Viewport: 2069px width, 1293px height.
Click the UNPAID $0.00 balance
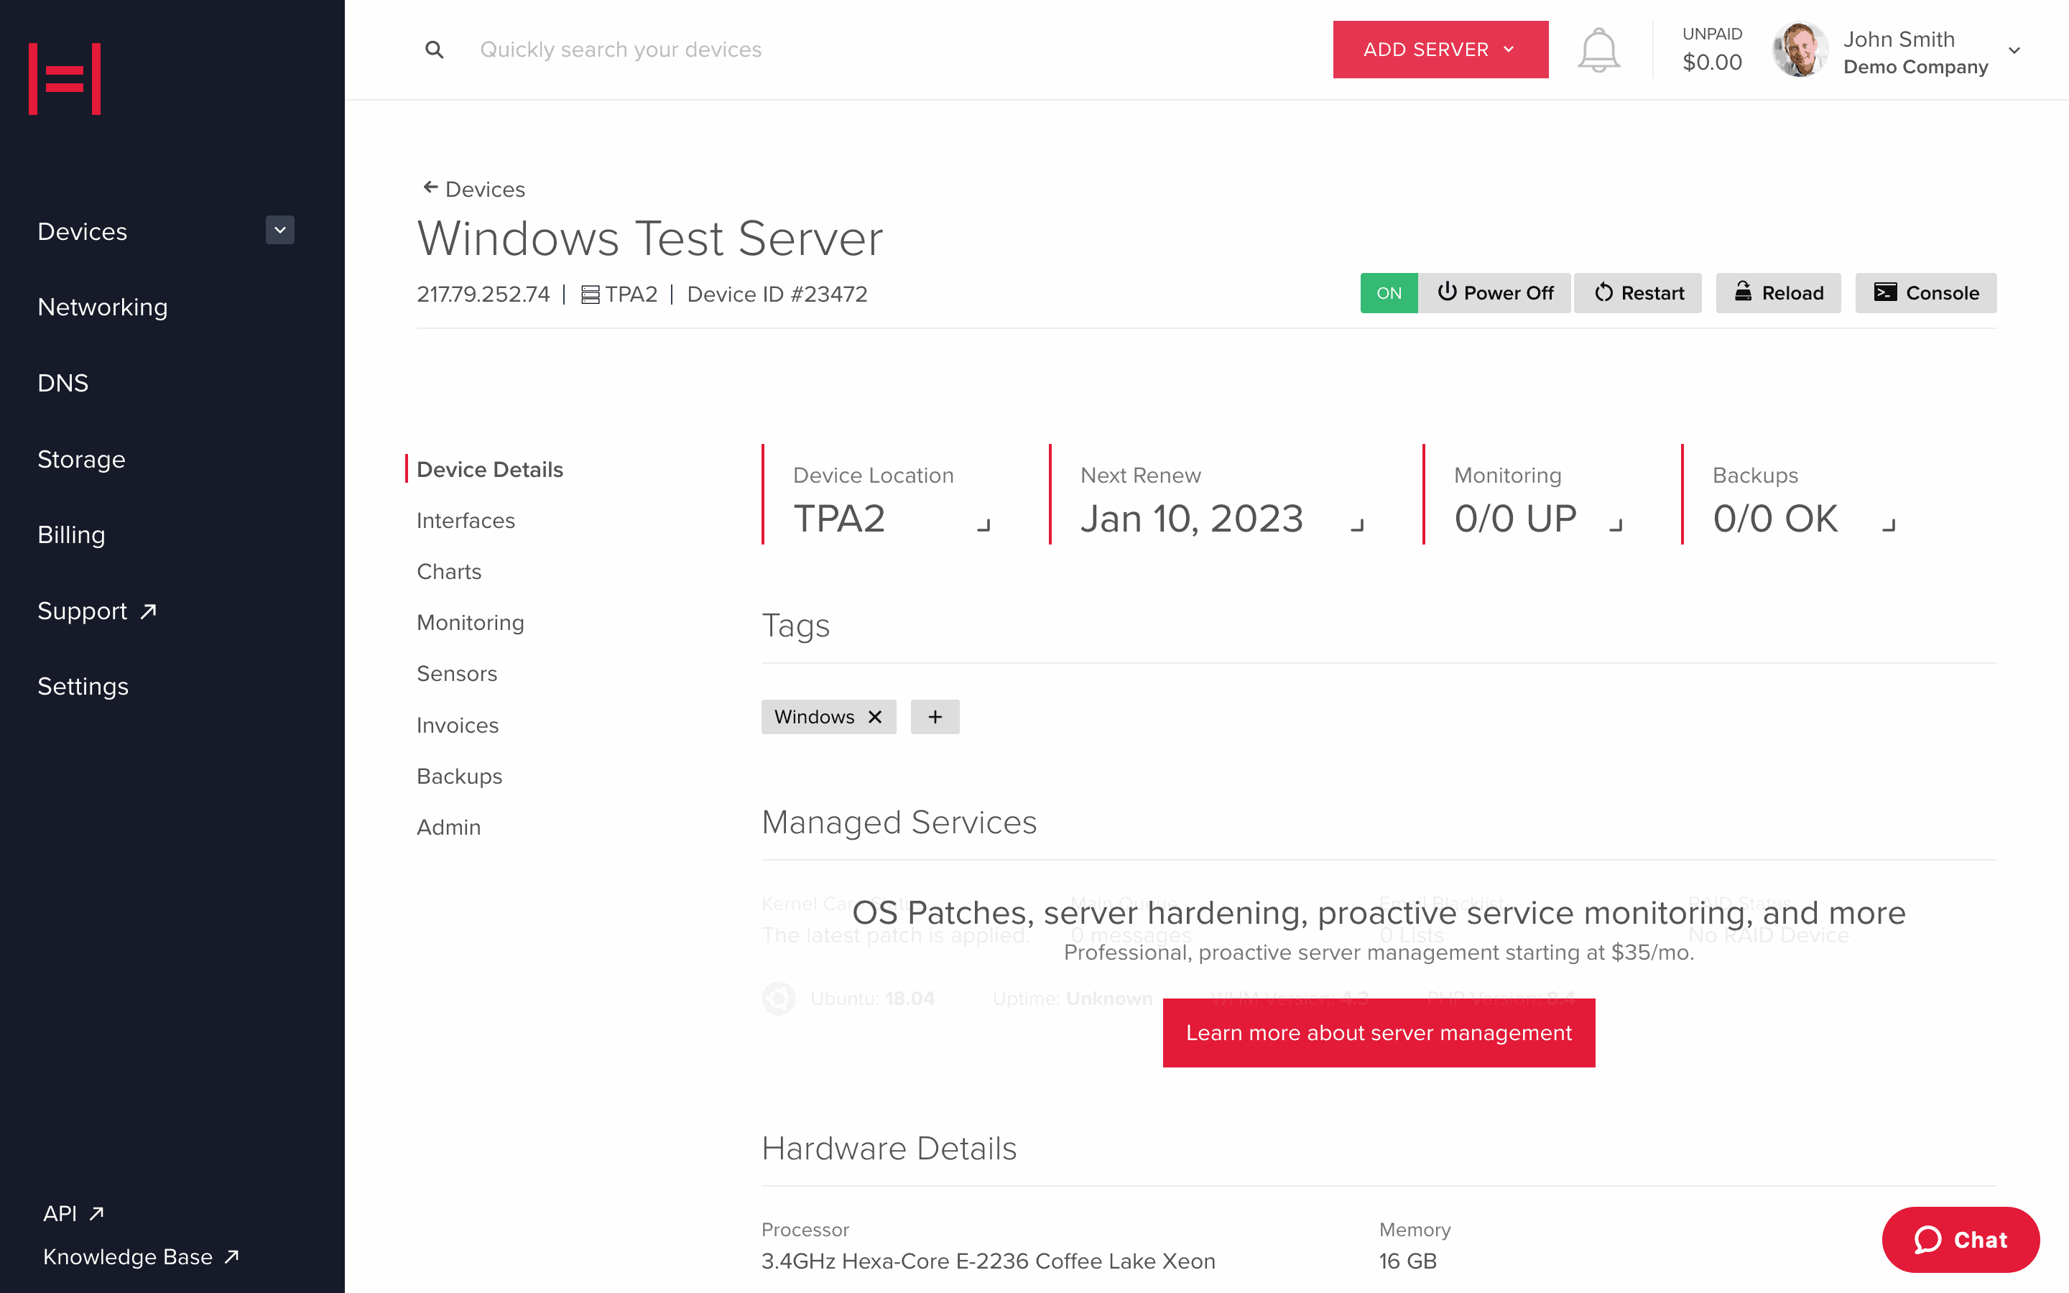tap(1712, 50)
